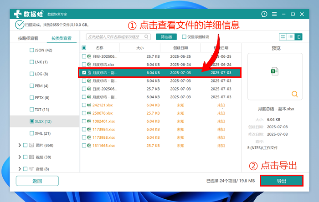319x202 pixels.
Task: Uncheck the highlighted 月度总结 - 副 row checkbox
Action: [x=84, y=72]
